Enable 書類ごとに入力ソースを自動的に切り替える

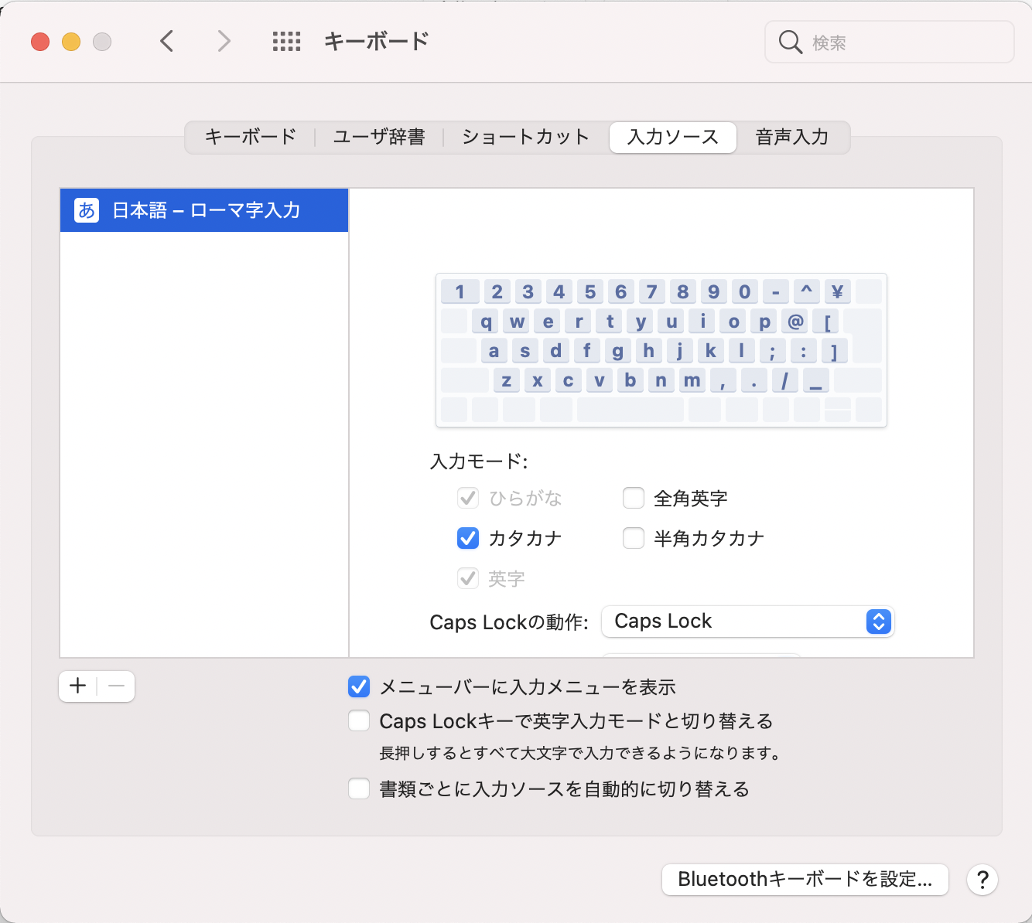point(359,788)
